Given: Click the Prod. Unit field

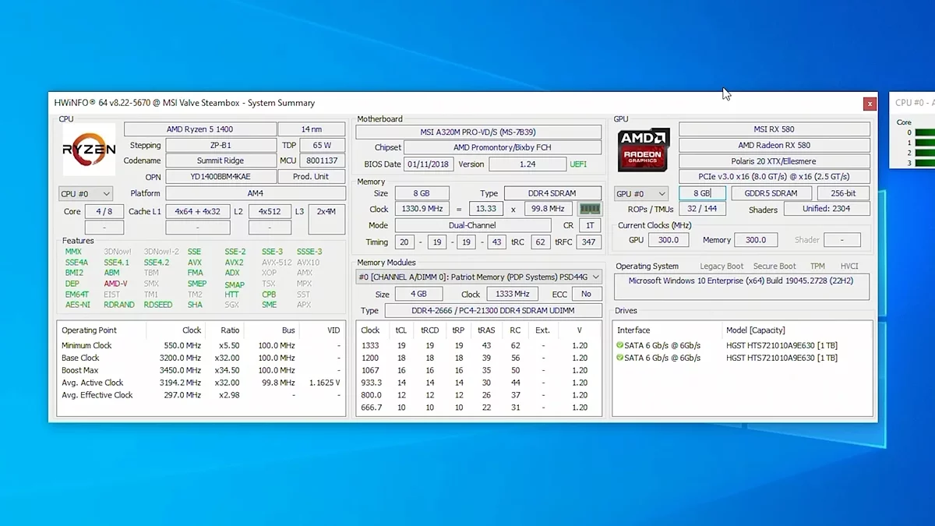Looking at the screenshot, I should coord(311,177).
